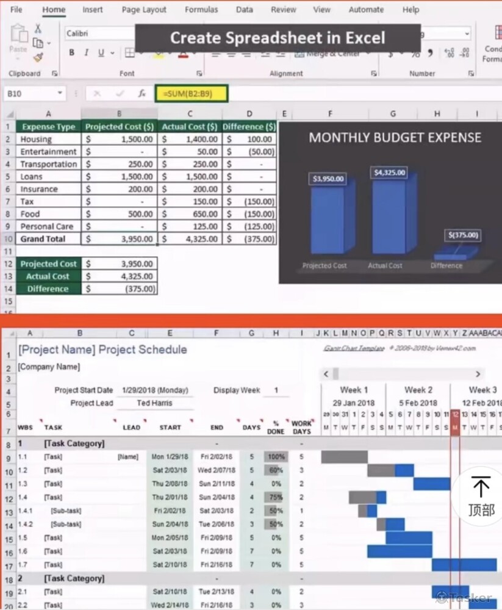This screenshot has width=502, height=610.
Task: Toggle Italic formatting
Action: pos(86,53)
